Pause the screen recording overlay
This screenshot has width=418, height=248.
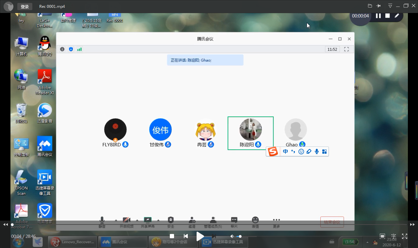(x=378, y=16)
